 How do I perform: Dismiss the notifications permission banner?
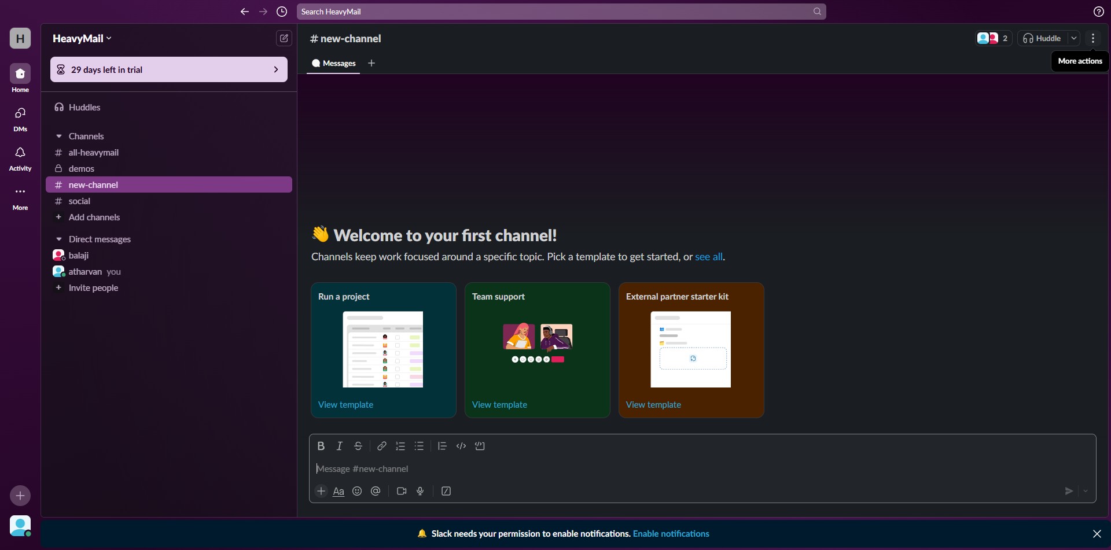click(1097, 534)
